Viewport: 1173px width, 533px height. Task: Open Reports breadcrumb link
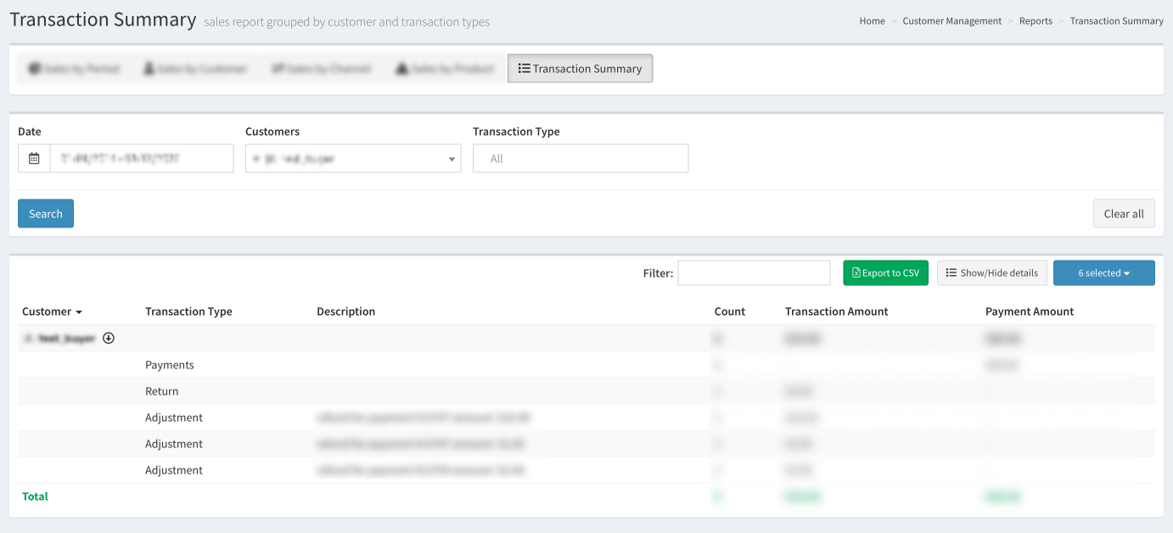click(x=1035, y=21)
